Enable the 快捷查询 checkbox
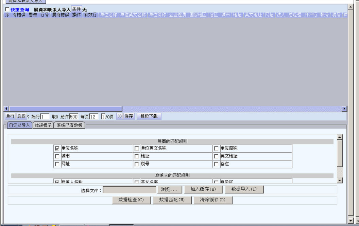 [7, 10]
